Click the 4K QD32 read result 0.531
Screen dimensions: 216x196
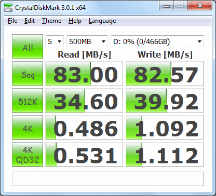pos(84,155)
